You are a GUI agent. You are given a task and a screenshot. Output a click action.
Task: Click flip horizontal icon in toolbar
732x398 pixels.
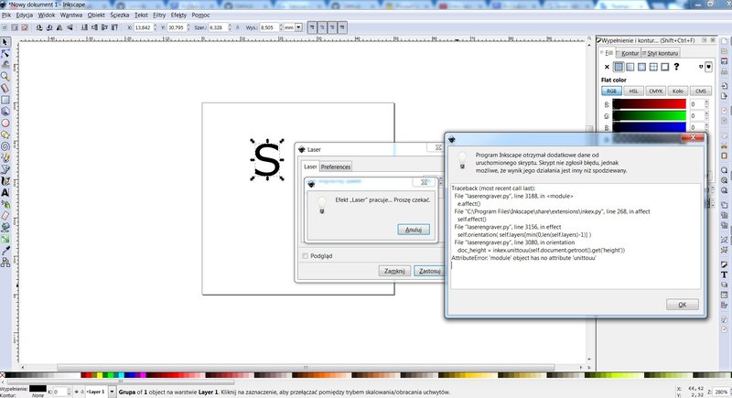click(x=59, y=27)
